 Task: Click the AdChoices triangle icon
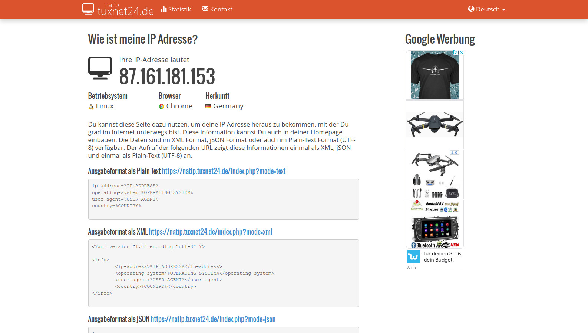pos(456,53)
